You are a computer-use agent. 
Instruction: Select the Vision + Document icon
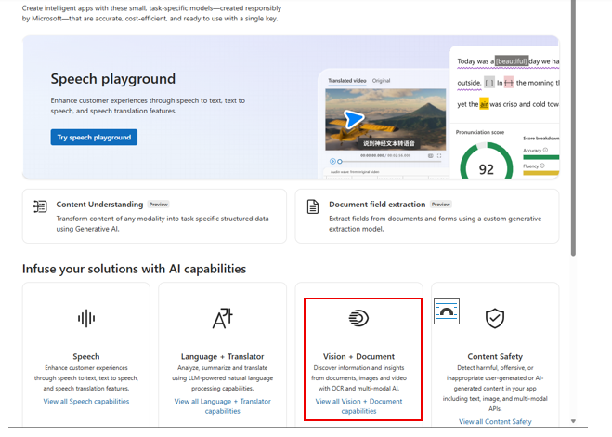358,318
